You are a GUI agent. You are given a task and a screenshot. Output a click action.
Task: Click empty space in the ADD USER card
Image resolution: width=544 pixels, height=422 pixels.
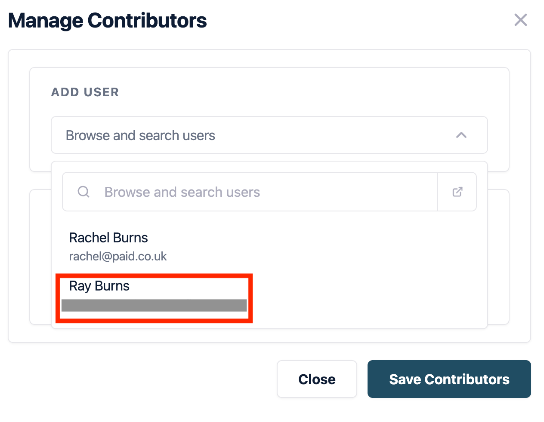[301, 92]
